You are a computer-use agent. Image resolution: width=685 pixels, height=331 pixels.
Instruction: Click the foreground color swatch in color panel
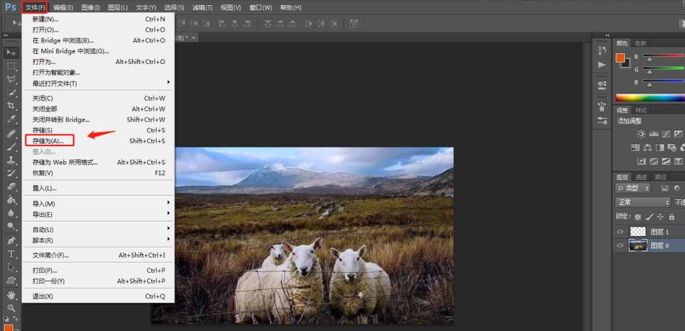pos(620,58)
